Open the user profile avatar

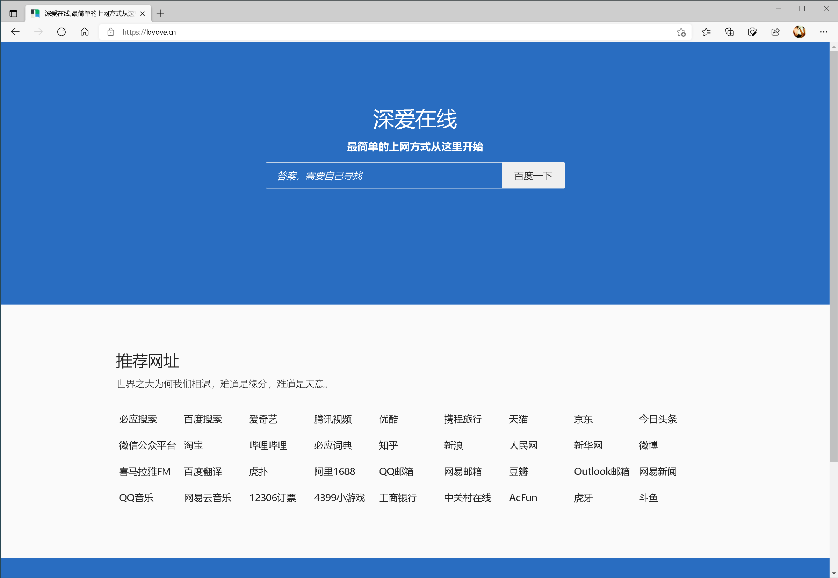pyautogui.click(x=799, y=32)
